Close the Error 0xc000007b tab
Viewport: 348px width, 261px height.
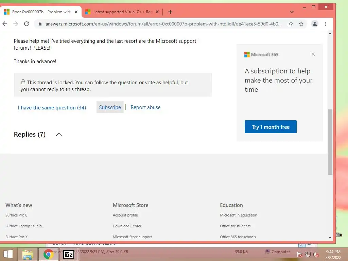point(76,12)
